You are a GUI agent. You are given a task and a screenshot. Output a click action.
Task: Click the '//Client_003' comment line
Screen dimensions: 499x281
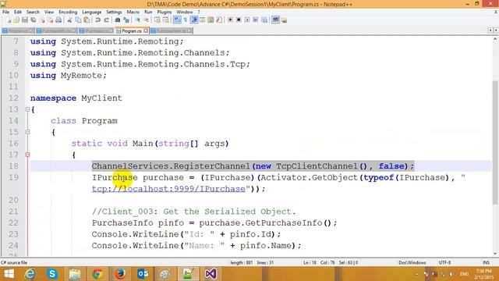(x=194, y=212)
